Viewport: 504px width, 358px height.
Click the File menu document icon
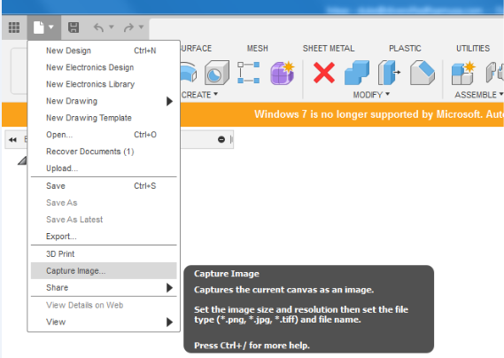tap(39, 27)
